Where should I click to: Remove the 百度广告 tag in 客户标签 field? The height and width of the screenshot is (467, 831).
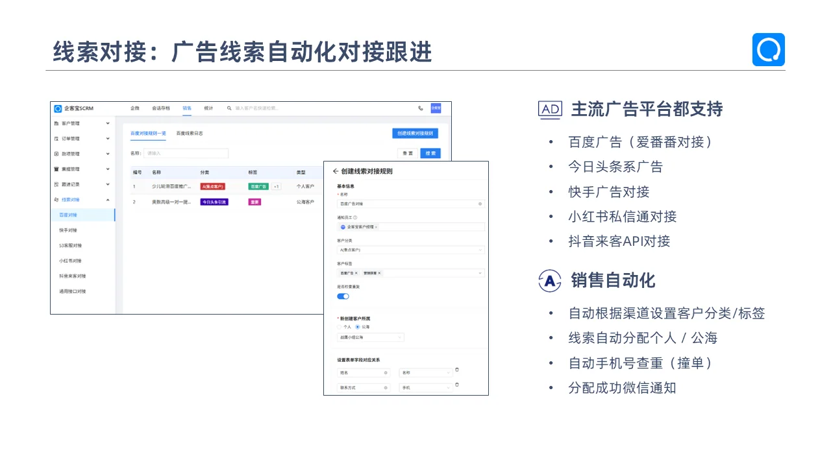[x=356, y=273]
